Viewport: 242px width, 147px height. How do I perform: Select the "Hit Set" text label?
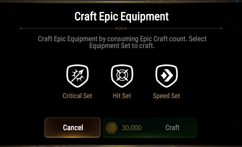[122, 96]
